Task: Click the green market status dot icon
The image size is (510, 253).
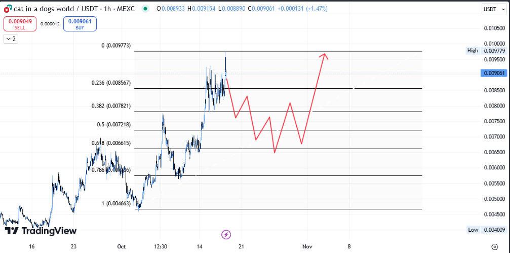Action: [145, 9]
